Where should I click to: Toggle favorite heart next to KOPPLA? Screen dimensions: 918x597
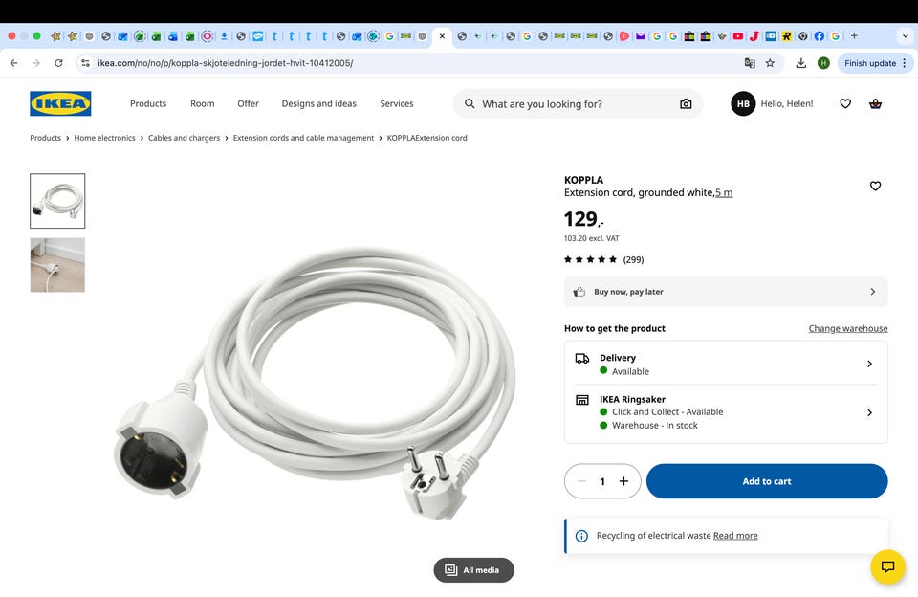875,186
